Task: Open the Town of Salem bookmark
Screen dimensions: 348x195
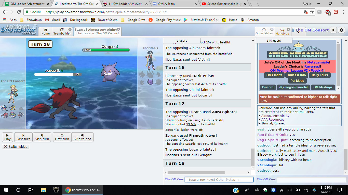Action: [x=104, y=20]
